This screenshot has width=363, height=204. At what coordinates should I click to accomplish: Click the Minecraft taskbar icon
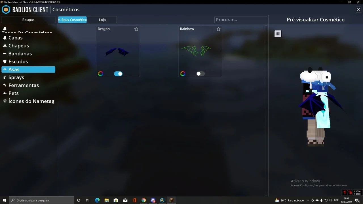(x=171, y=200)
